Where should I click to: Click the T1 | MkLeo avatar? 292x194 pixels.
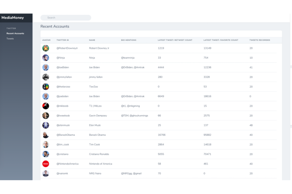point(45,106)
